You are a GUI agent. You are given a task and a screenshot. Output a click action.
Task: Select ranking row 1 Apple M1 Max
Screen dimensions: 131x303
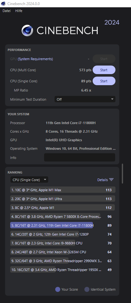click(63, 190)
